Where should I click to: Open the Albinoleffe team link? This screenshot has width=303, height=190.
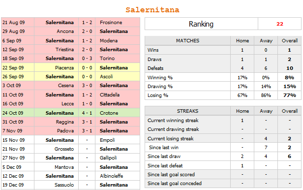111,176
